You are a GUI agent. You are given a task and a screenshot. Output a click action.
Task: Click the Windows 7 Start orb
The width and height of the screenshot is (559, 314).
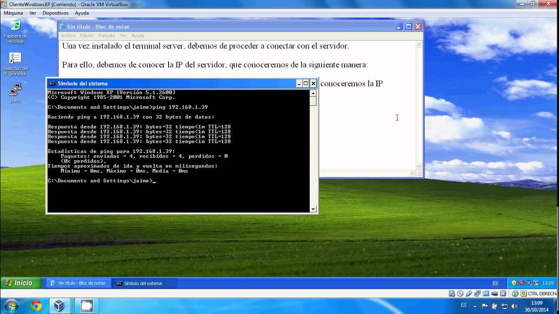pyautogui.click(x=10, y=305)
